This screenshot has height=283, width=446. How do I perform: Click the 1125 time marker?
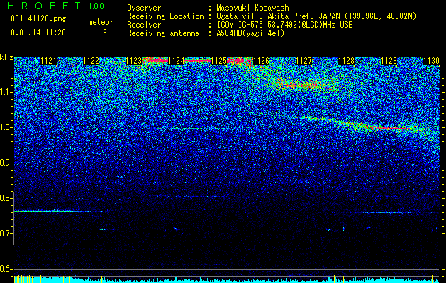[218, 61]
